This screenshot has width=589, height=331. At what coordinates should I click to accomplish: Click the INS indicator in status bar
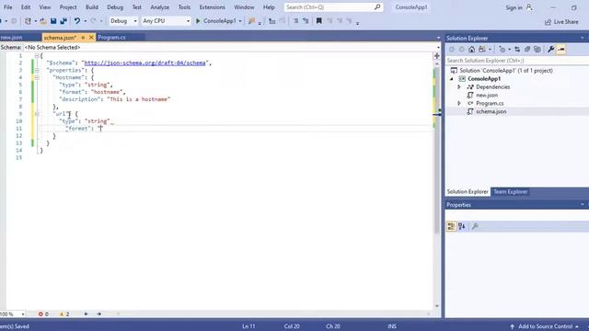tap(392, 326)
